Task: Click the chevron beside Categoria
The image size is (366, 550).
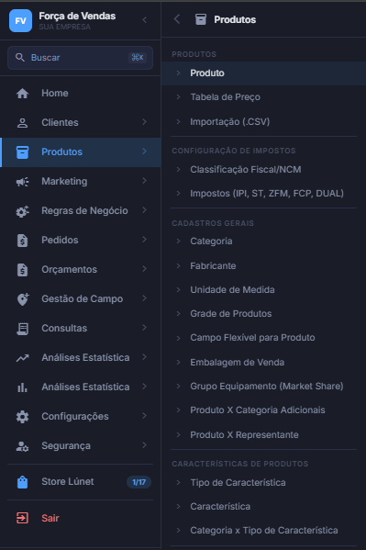Action: 179,241
